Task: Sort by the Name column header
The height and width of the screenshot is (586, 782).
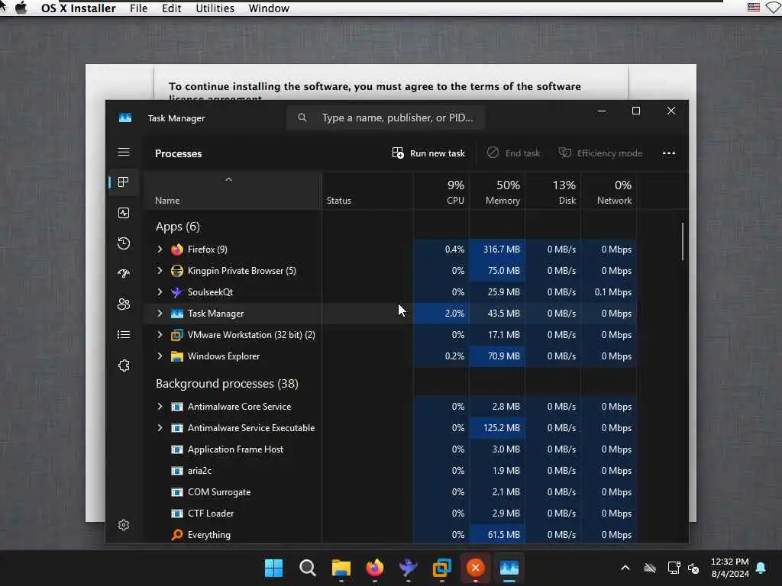Action: [232, 192]
